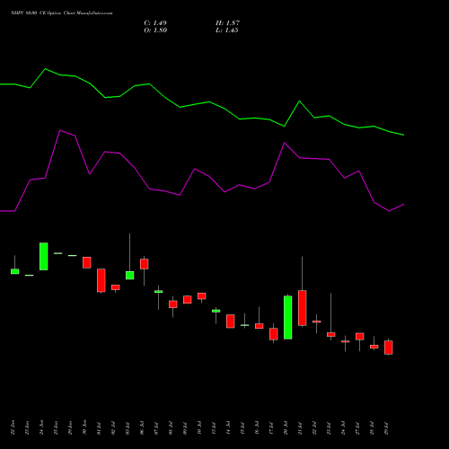Click the high price value H: 1.87

coord(227,23)
